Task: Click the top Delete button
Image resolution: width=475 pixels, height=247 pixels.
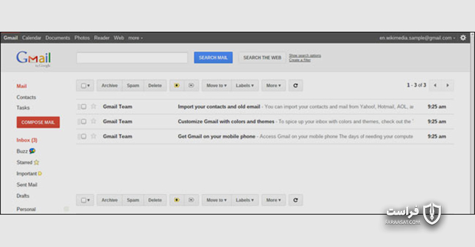Action: click(x=155, y=85)
